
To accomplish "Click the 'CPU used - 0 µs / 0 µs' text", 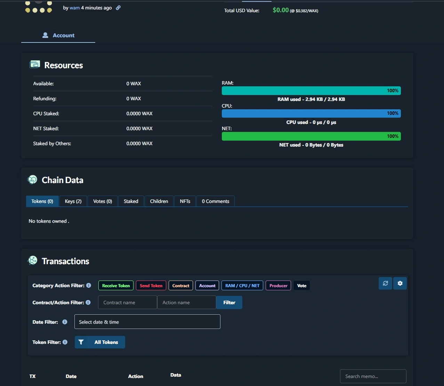I will tap(311, 122).
